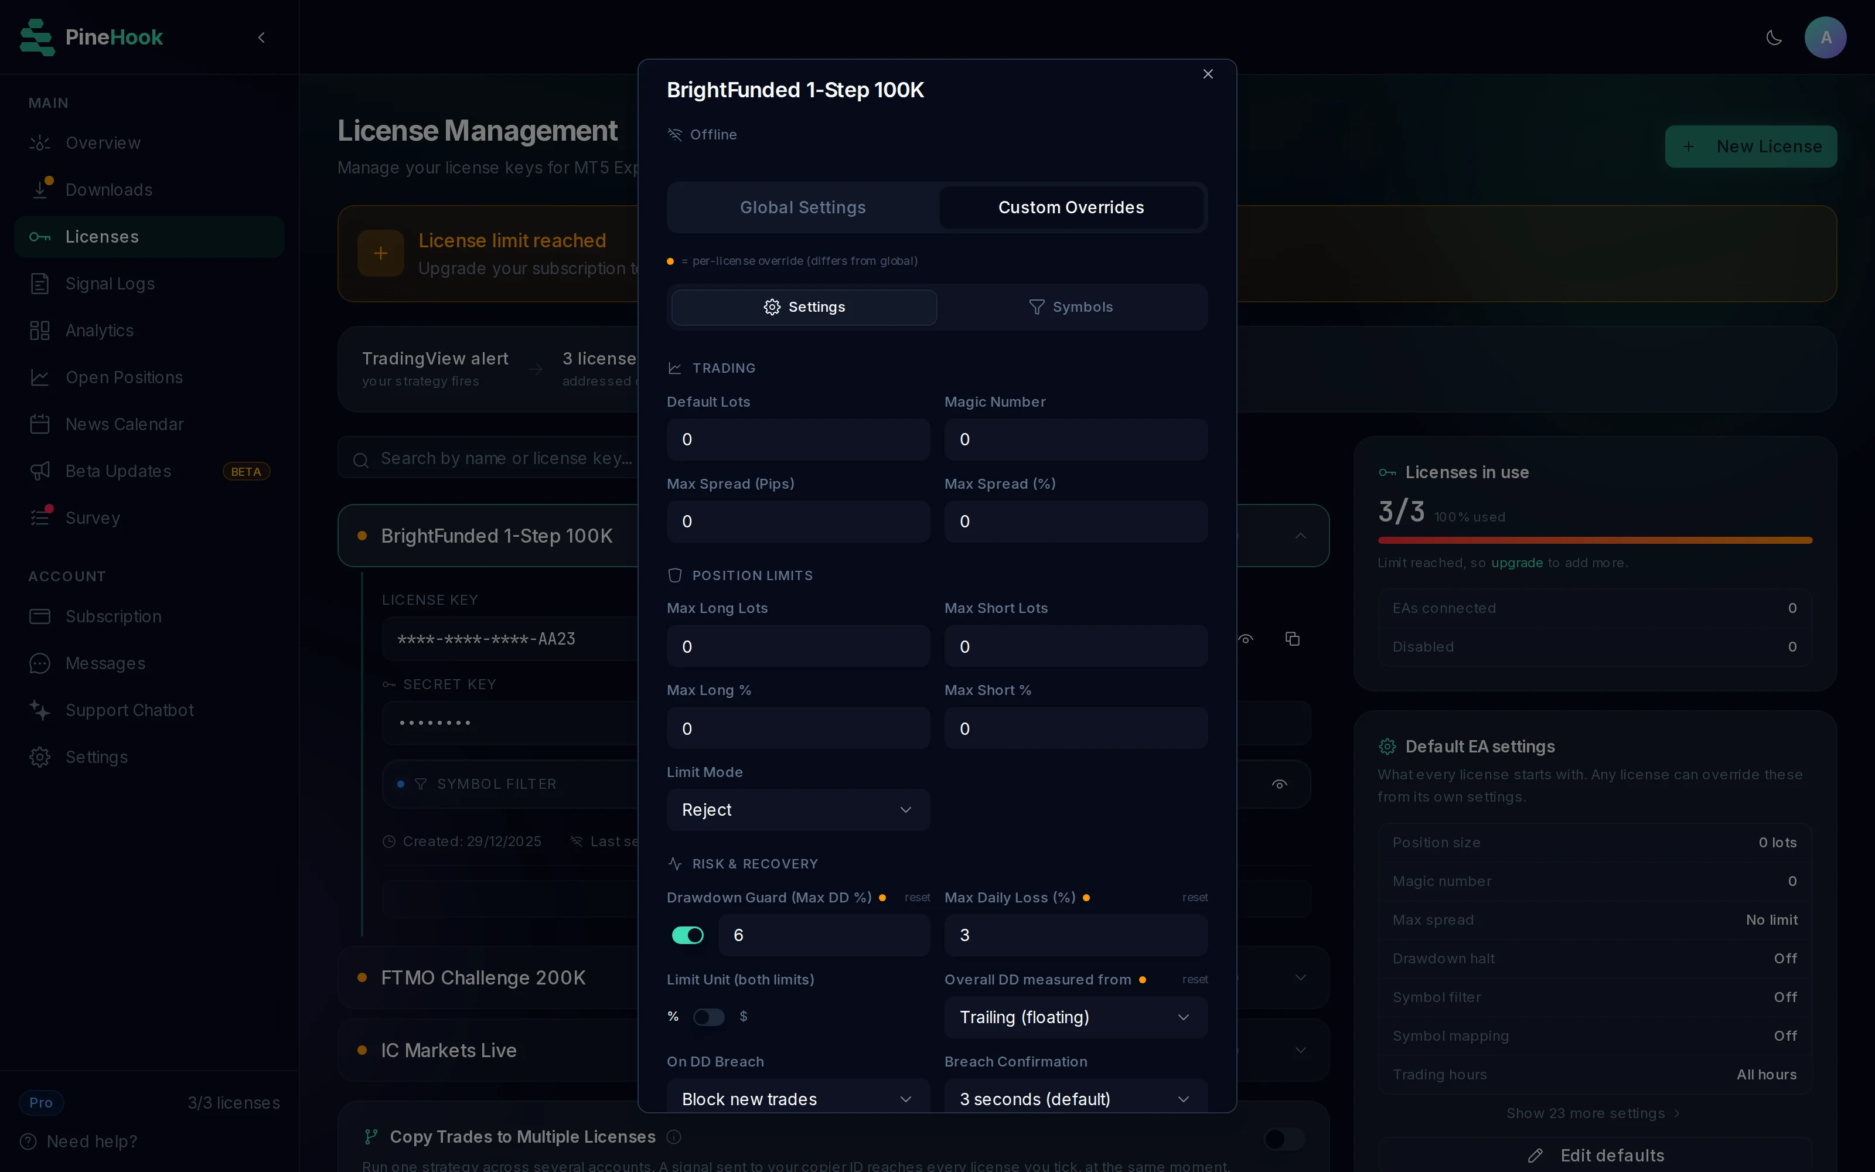Click the Max Daily Loss value field
Screen dimensions: 1875x1172
[1075, 936]
